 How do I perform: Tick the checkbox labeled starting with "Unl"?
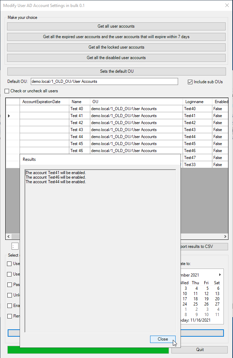9,295
